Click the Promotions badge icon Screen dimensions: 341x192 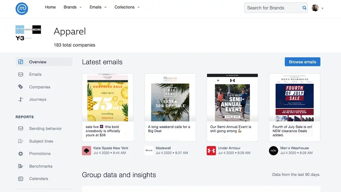pos(21,154)
